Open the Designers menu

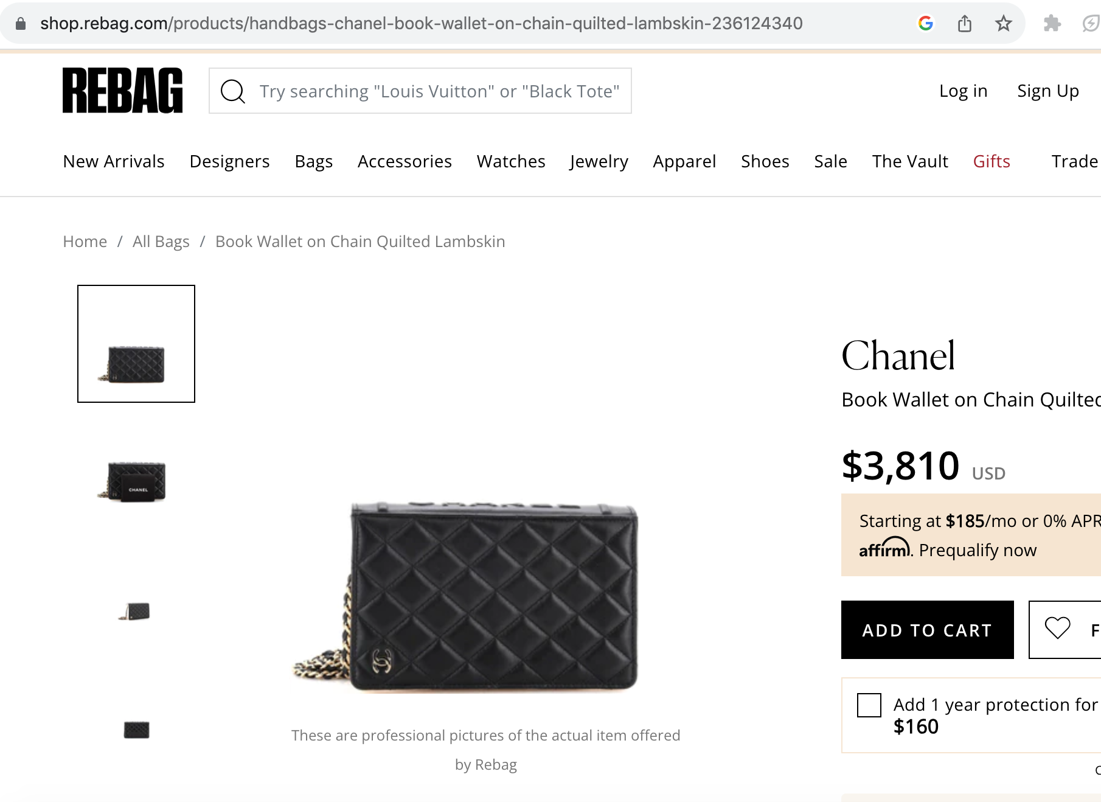tap(229, 161)
